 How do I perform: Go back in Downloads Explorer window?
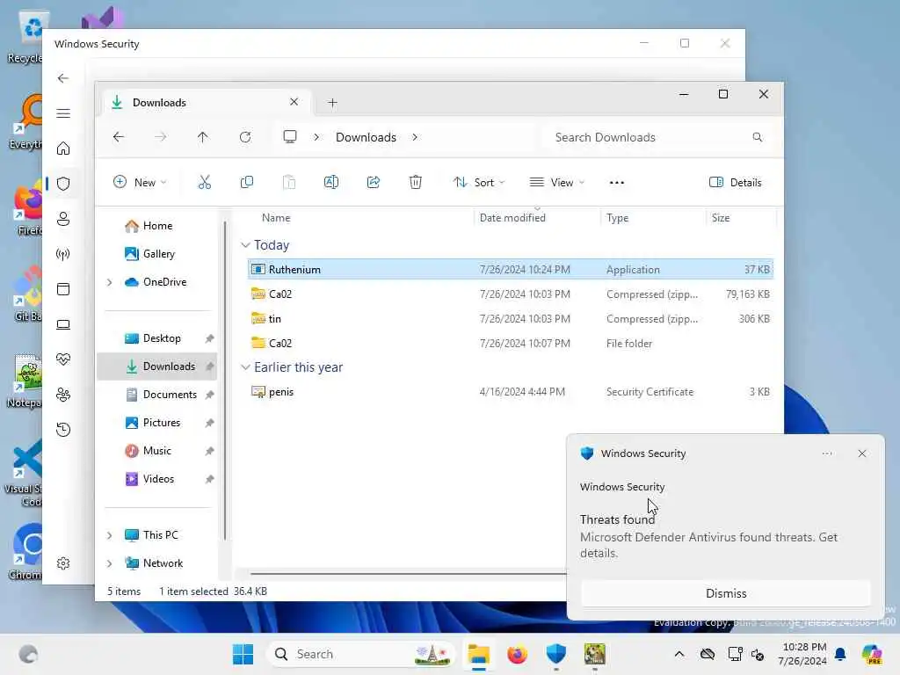click(119, 137)
